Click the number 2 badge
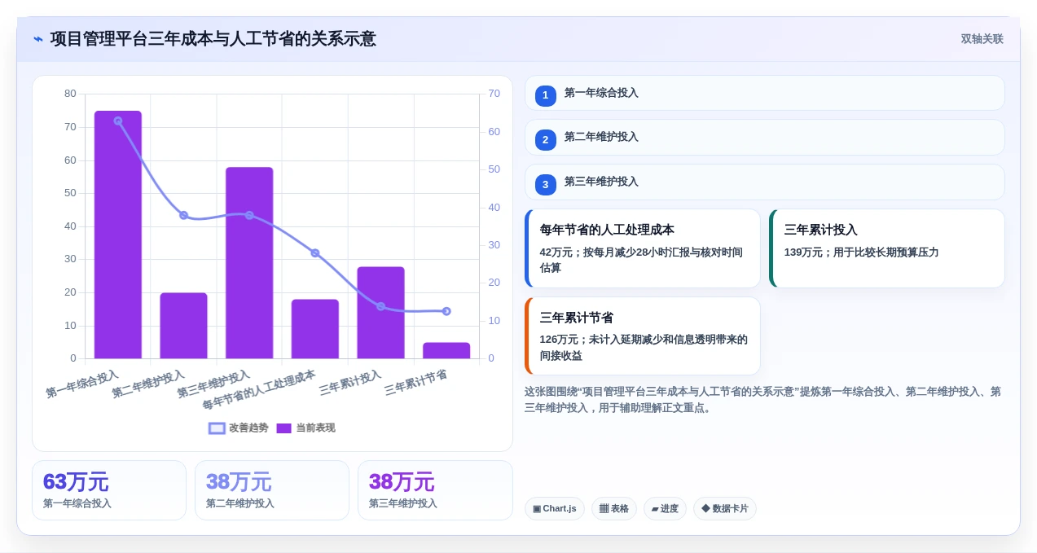Screen dimensions: 1037x553 pos(546,139)
